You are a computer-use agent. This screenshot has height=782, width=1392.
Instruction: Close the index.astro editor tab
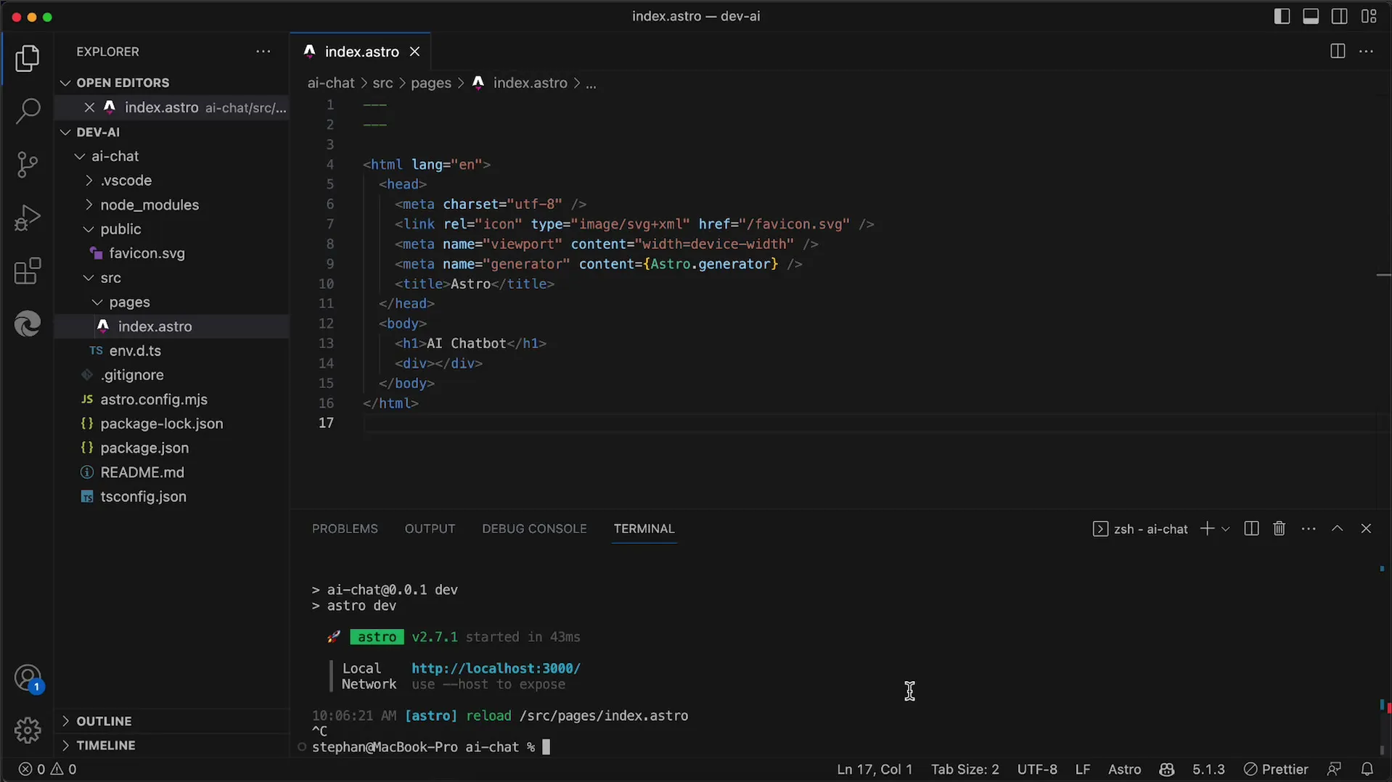[x=414, y=52]
